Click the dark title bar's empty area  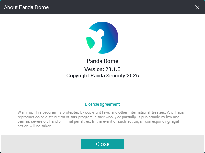pos(122,7)
